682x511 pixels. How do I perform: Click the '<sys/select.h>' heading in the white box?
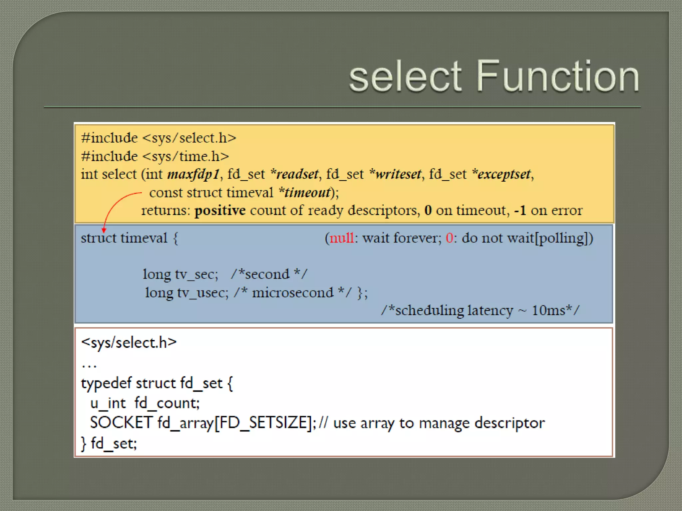129,343
